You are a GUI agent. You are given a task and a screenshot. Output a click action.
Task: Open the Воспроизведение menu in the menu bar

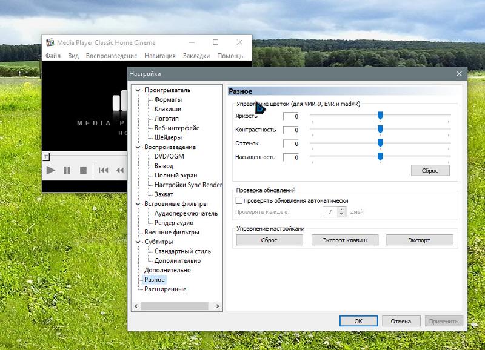(112, 56)
